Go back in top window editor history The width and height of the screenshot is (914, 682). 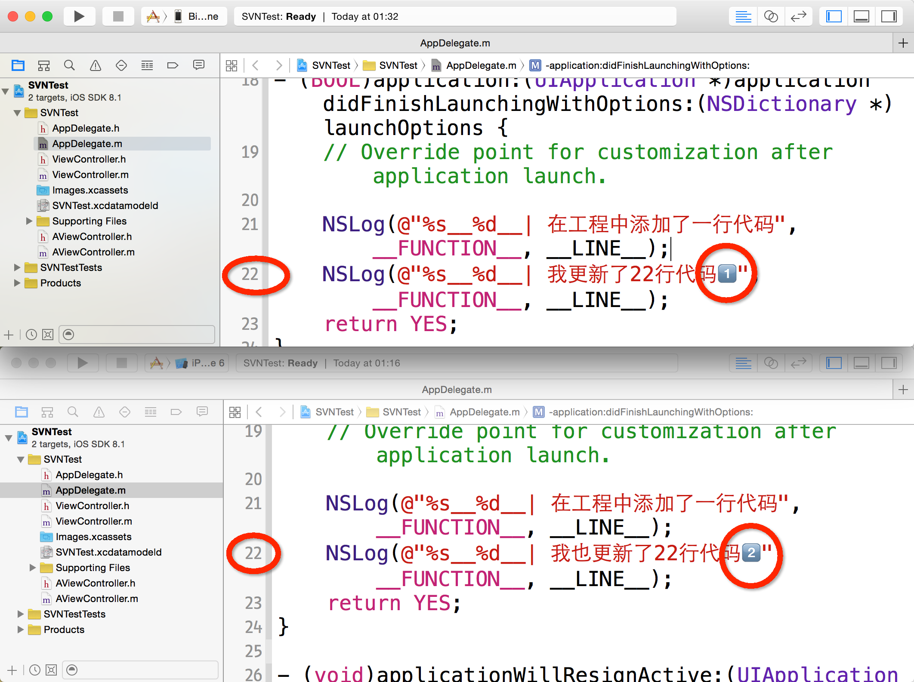pyautogui.click(x=256, y=65)
